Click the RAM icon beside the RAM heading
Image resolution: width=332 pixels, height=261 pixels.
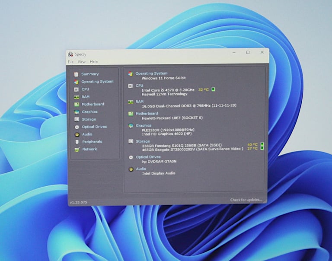[x=131, y=102]
